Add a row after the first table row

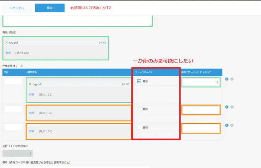(227, 79)
